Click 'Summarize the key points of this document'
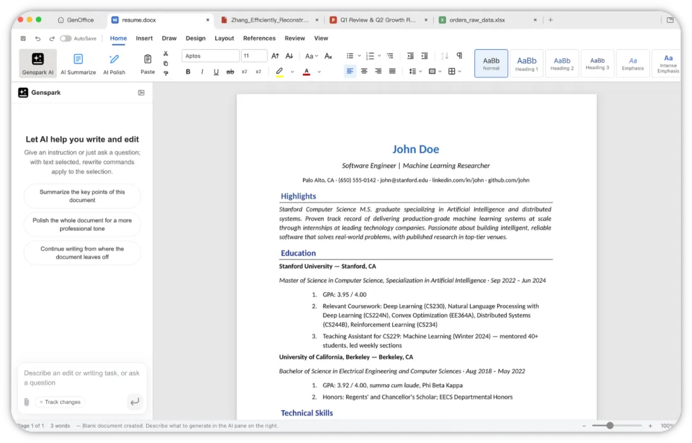This screenshot has height=443, width=692. click(x=82, y=196)
